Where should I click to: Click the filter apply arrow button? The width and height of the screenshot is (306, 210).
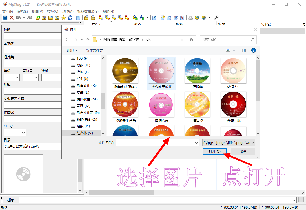[301, 200]
